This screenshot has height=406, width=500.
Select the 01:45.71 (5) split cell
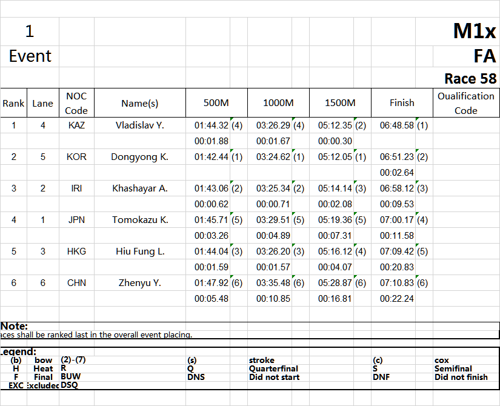pyautogui.click(x=216, y=220)
